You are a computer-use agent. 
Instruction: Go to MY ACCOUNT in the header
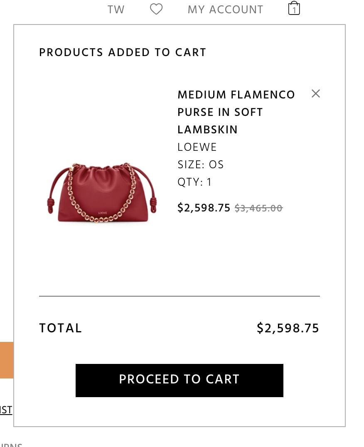pyautogui.click(x=225, y=10)
